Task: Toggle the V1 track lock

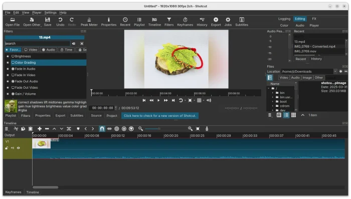Action: tap(7, 148)
